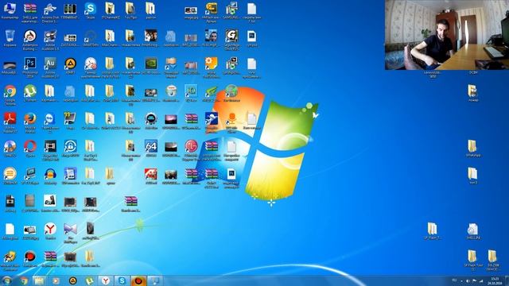Switch to Yandex Browser on the taskbar
509x286 pixels.
[x=106, y=280]
